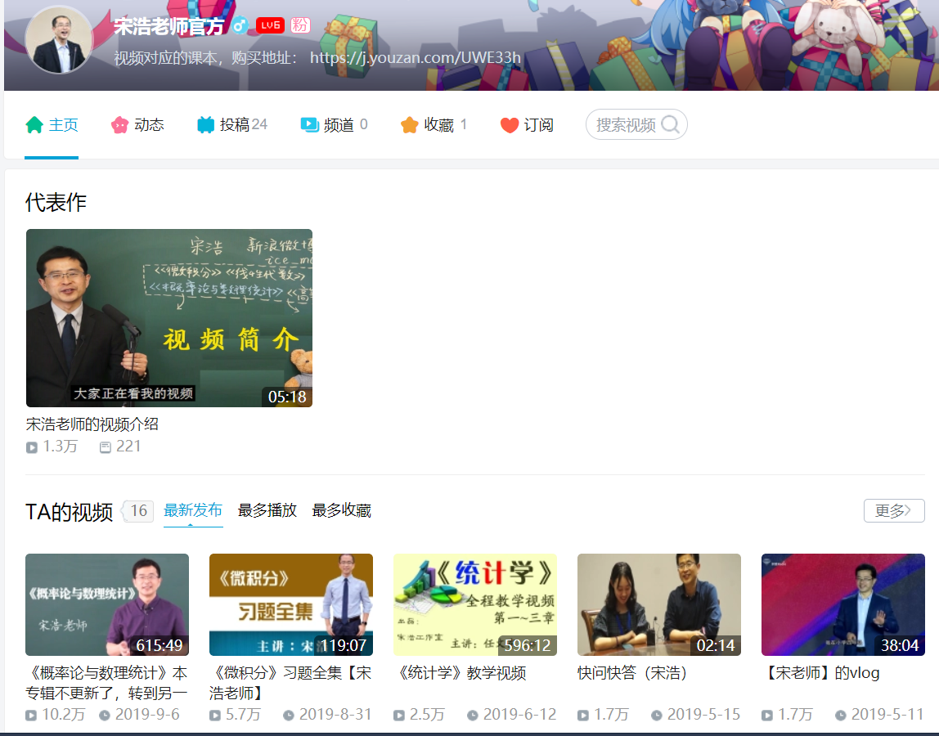Click the TA的视频 section heading
Screen dimensions: 939x736
tap(69, 512)
